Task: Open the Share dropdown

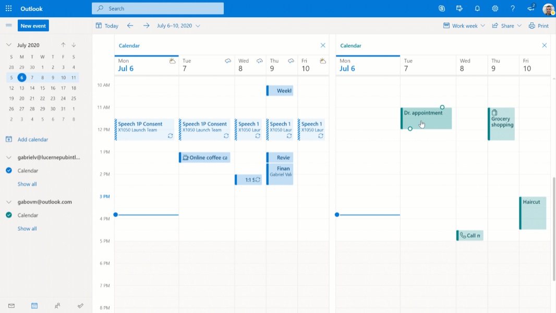Action: coord(507,26)
